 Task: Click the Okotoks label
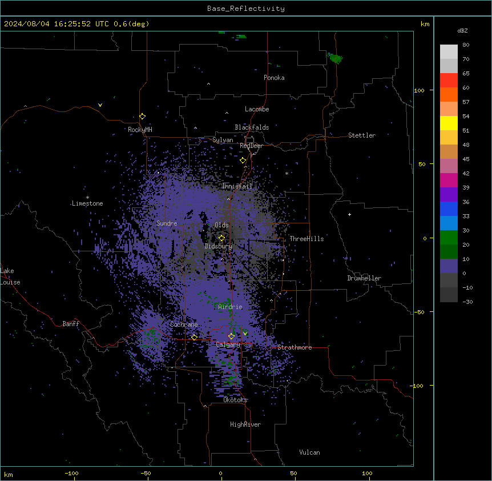click(x=235, y=400)
